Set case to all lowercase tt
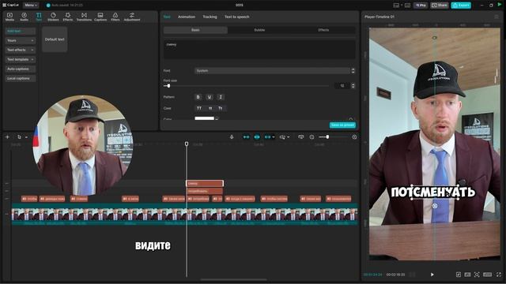The image size is (506, 284). coord(210,108)
